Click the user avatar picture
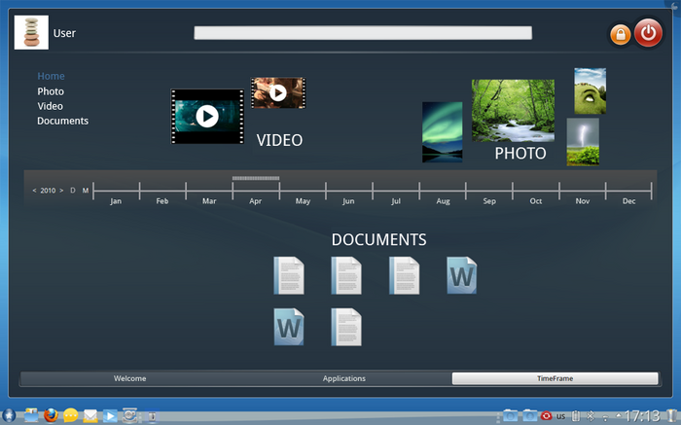The image size is (681, 425). (x=31, y=32)
